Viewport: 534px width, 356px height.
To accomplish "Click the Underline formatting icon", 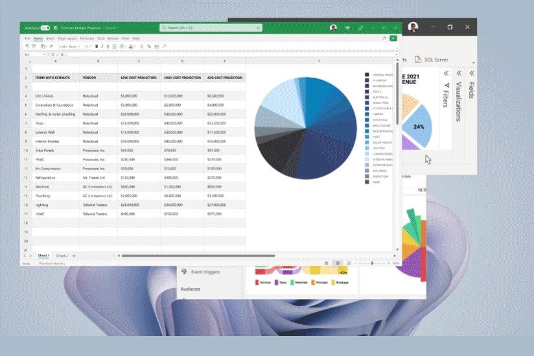I will point(108,47).
